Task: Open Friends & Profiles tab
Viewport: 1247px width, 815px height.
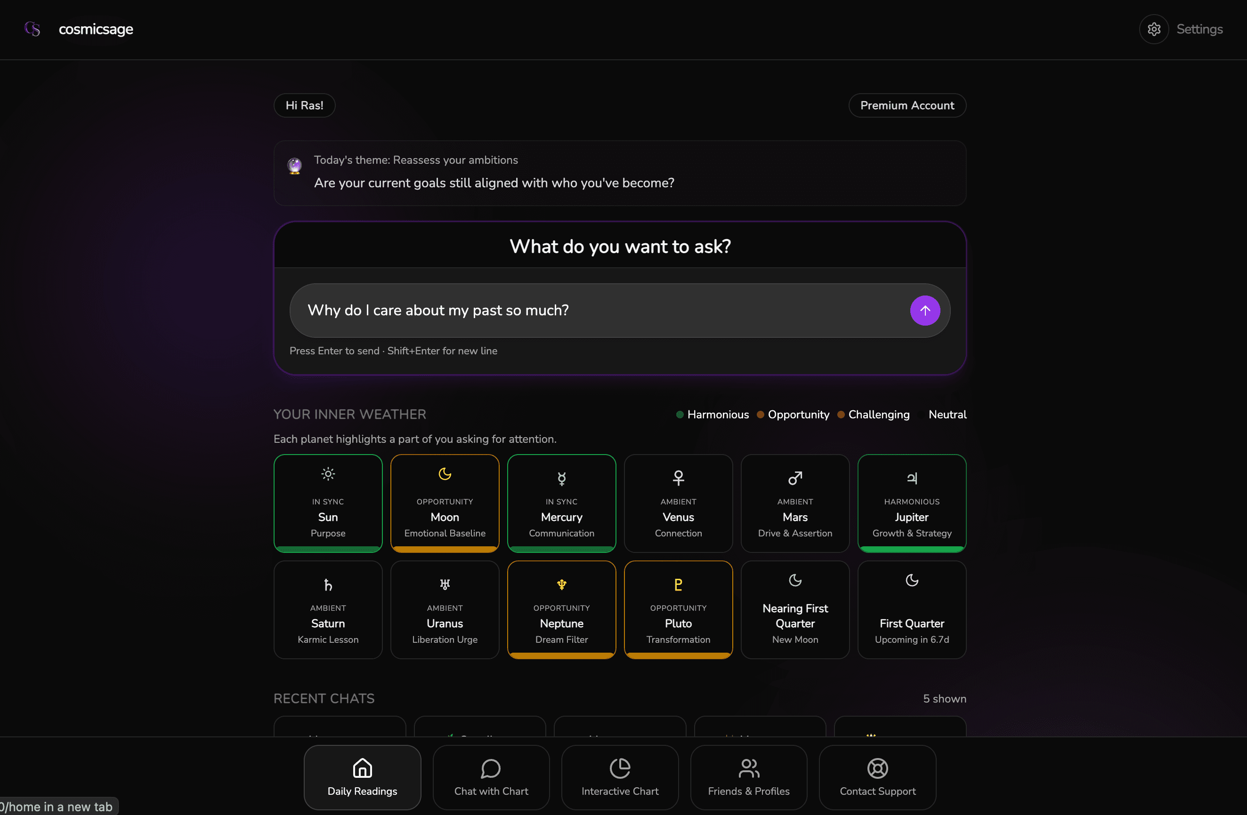Action: click(x=748, y=777)
